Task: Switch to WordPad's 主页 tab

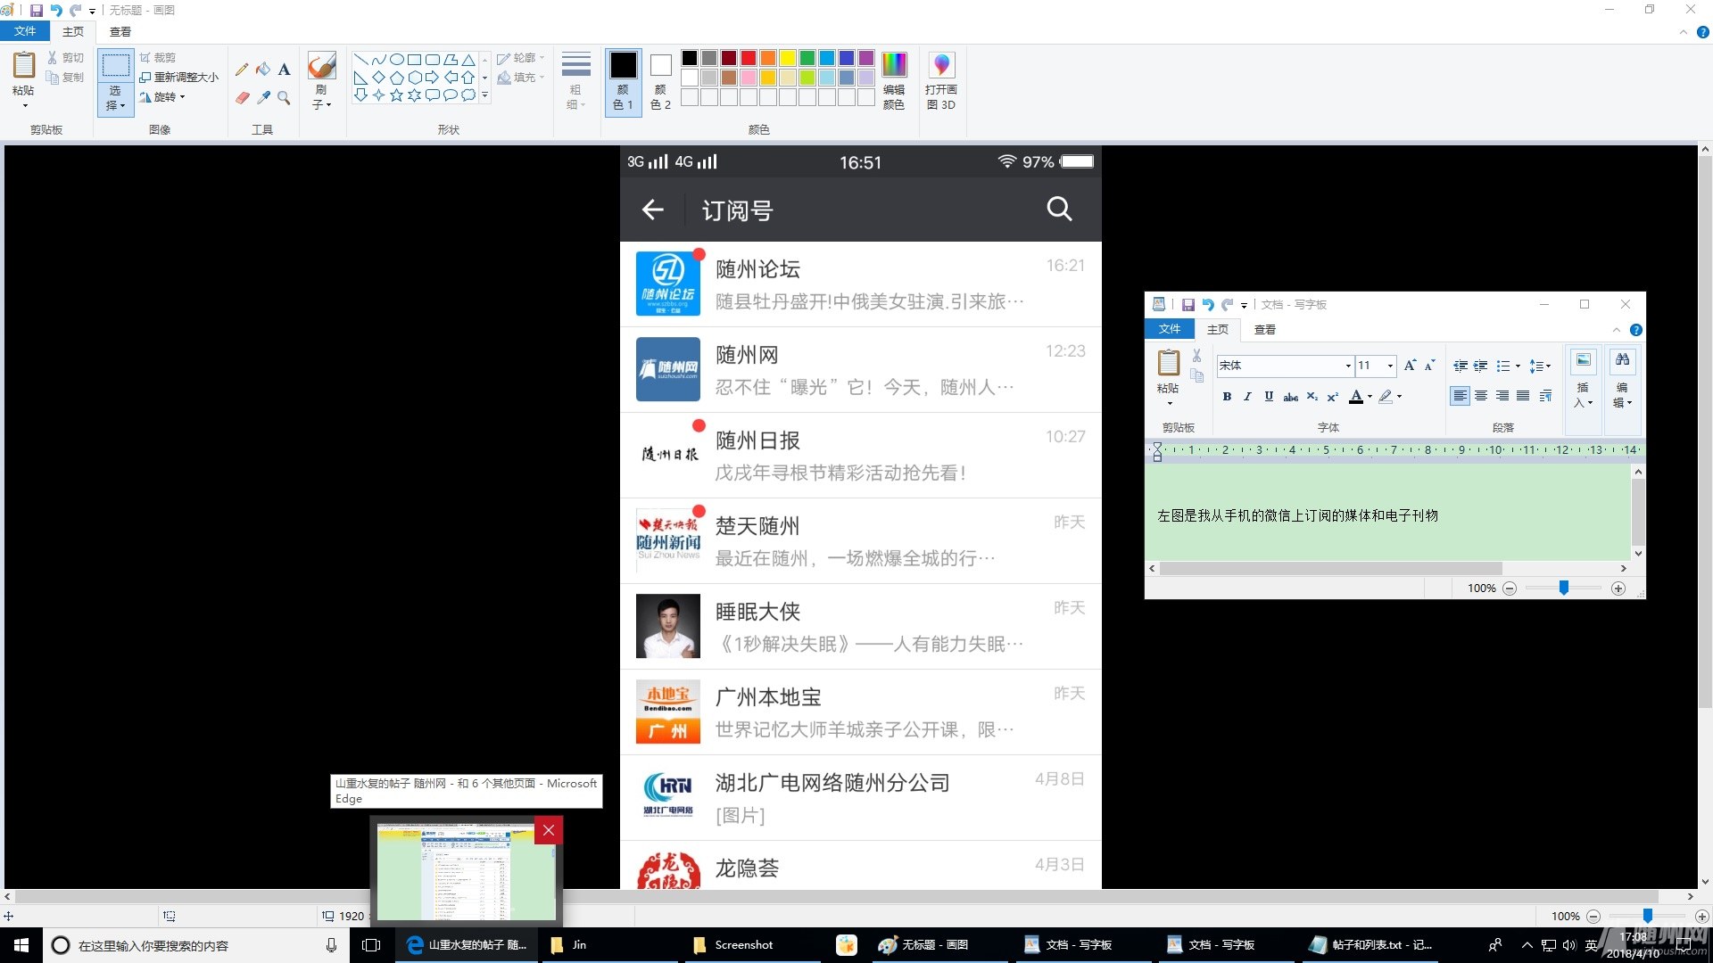Action: point(1218,329)
